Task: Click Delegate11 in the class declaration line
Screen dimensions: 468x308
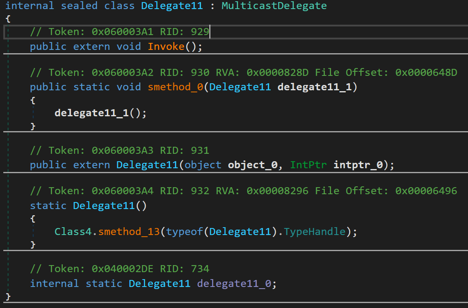Action: (172, 6)
